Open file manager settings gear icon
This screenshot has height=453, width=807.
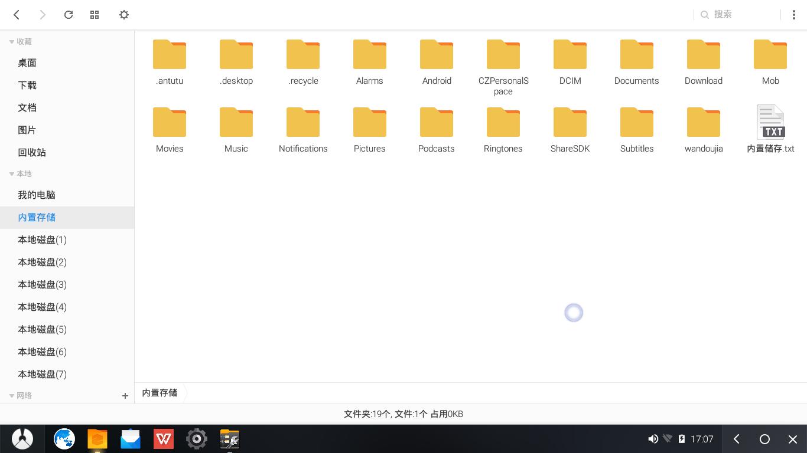point(124,15)
